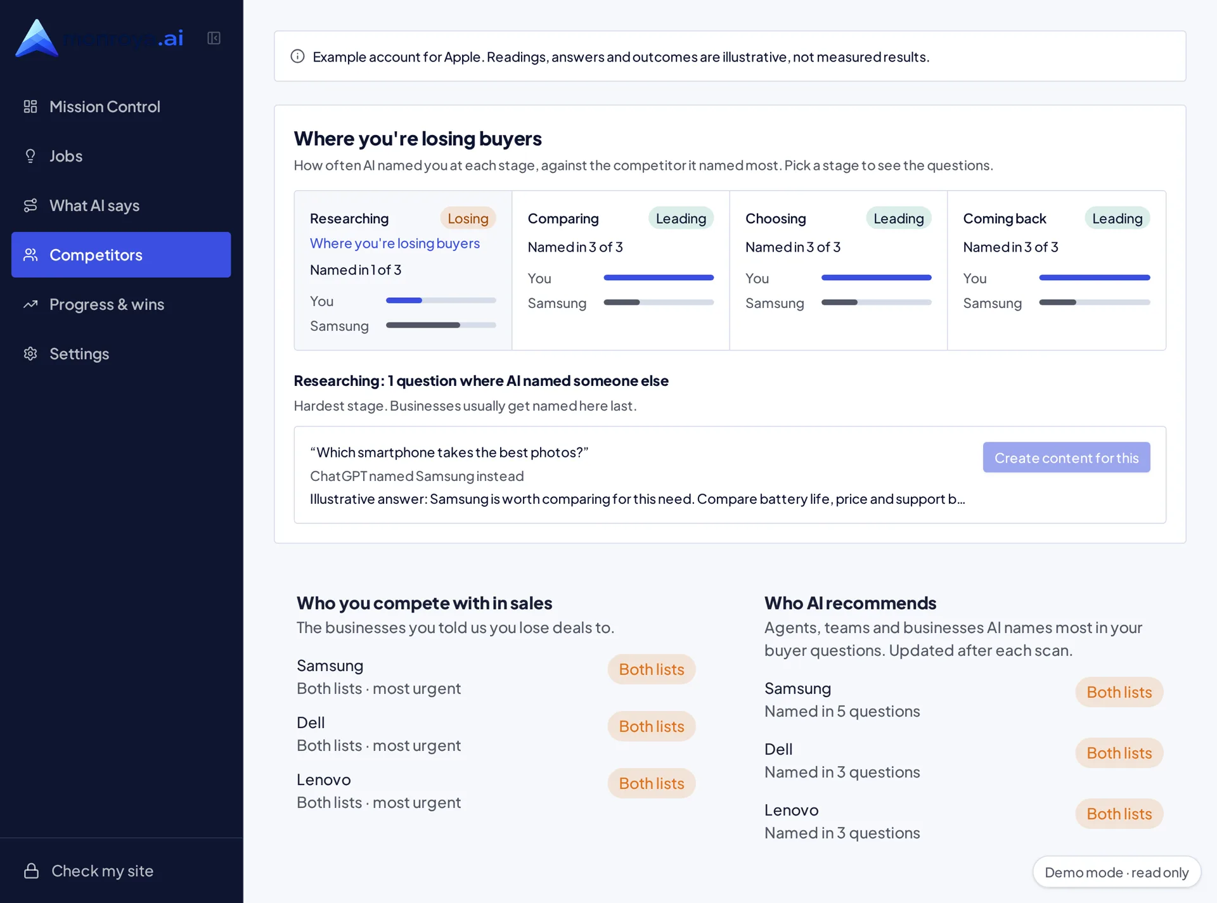Click Both lists badge for Dell in sales list

[x=652, y=726]
